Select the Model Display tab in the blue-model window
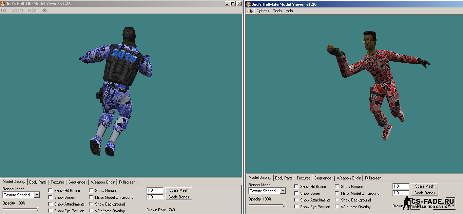The width and height of the screenshot is (463, 214). [14, 181]
